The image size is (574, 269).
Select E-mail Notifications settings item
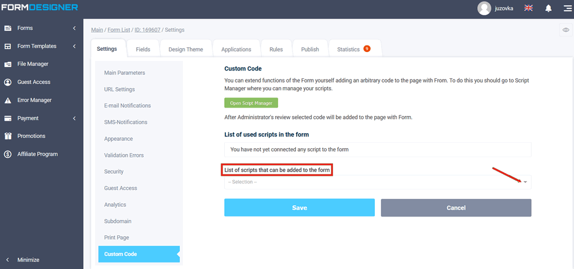tap(127, 106)
